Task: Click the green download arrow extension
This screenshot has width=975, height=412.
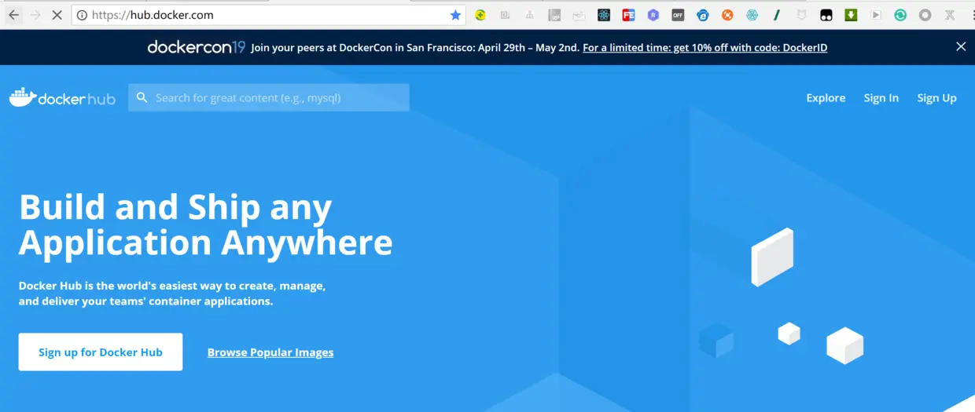Action: [x=851, y=15]
